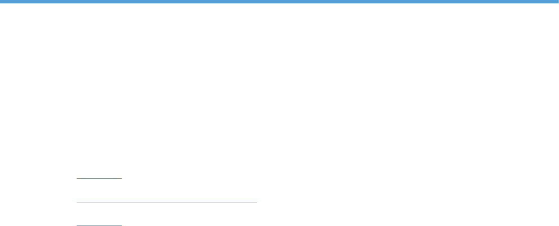Click the left end of the longest underline

78,202
